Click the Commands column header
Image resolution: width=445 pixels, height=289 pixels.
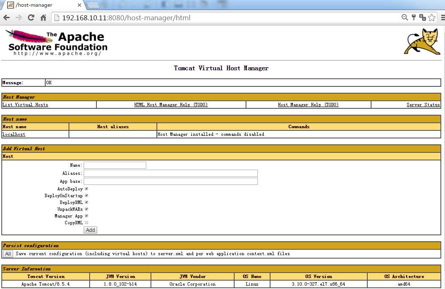(x=299, y=127)
